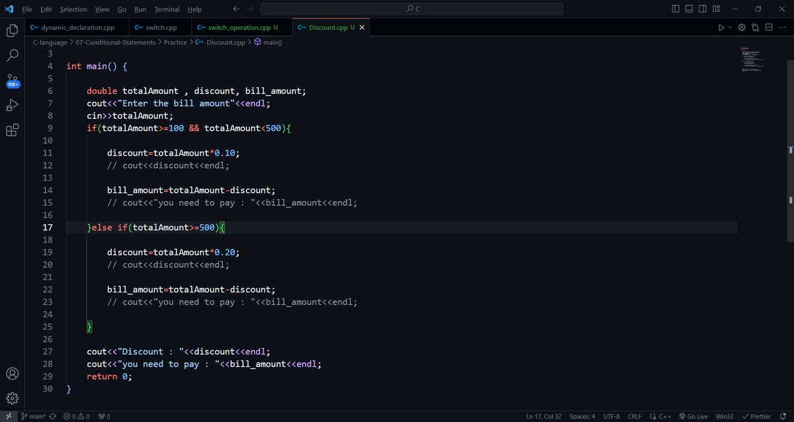This screenshot has width=794, height=422.
Task: Open main* git branch picker
Action: (x=33, y=416)
